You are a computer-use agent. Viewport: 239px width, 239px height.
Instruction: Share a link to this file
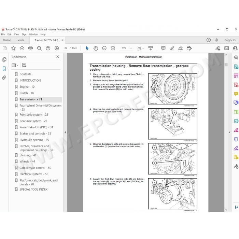pos(218,48)
